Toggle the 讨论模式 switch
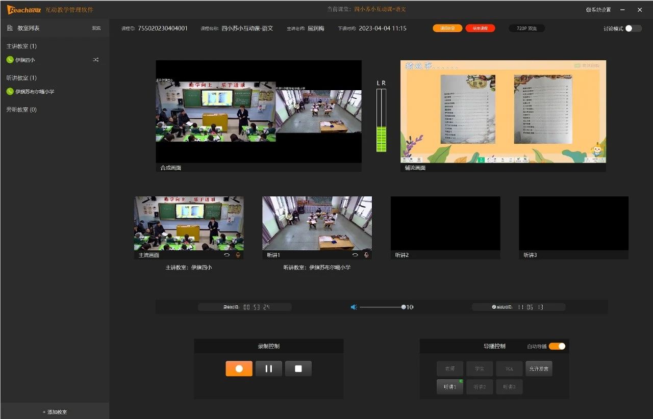Viewport: 653px width, 419px height. [633, 29]
